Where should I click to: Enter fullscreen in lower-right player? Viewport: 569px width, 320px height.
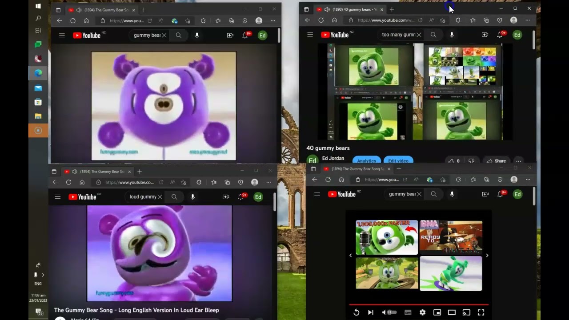481,312
